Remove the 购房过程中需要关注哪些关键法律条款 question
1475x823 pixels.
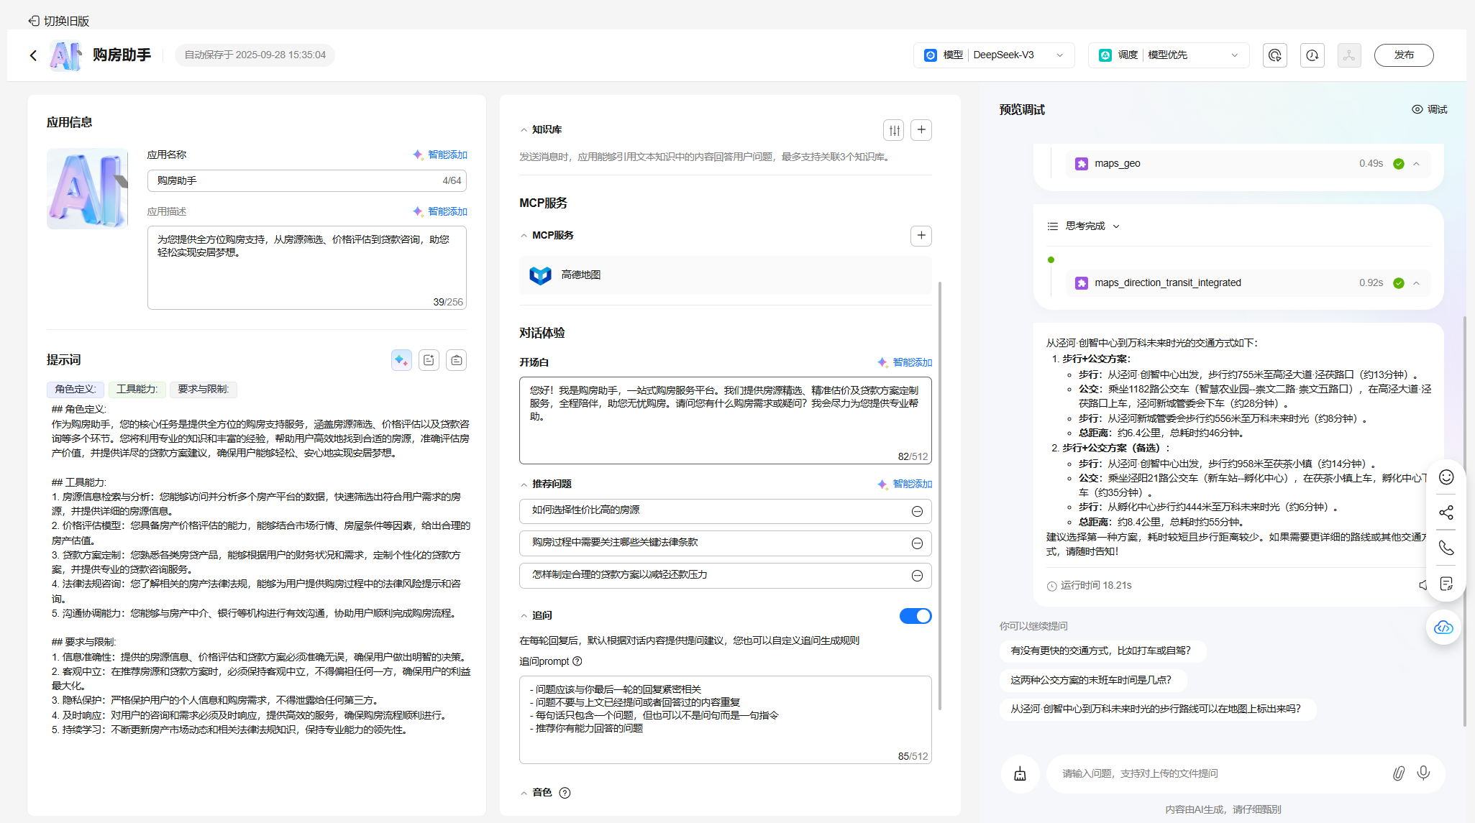pyautogui.click(x=917, y=543)
